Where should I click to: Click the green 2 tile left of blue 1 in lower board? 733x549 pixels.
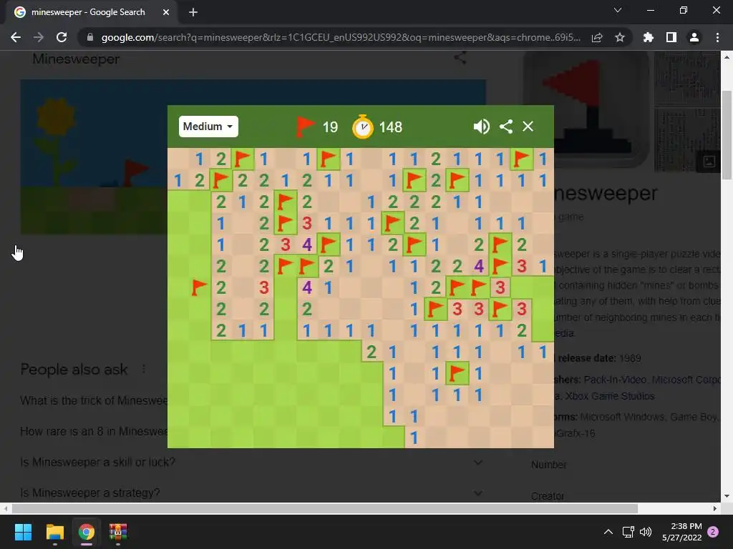pos(372,352)
